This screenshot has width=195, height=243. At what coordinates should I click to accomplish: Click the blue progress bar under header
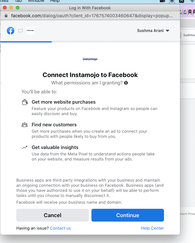click(26, 42)
